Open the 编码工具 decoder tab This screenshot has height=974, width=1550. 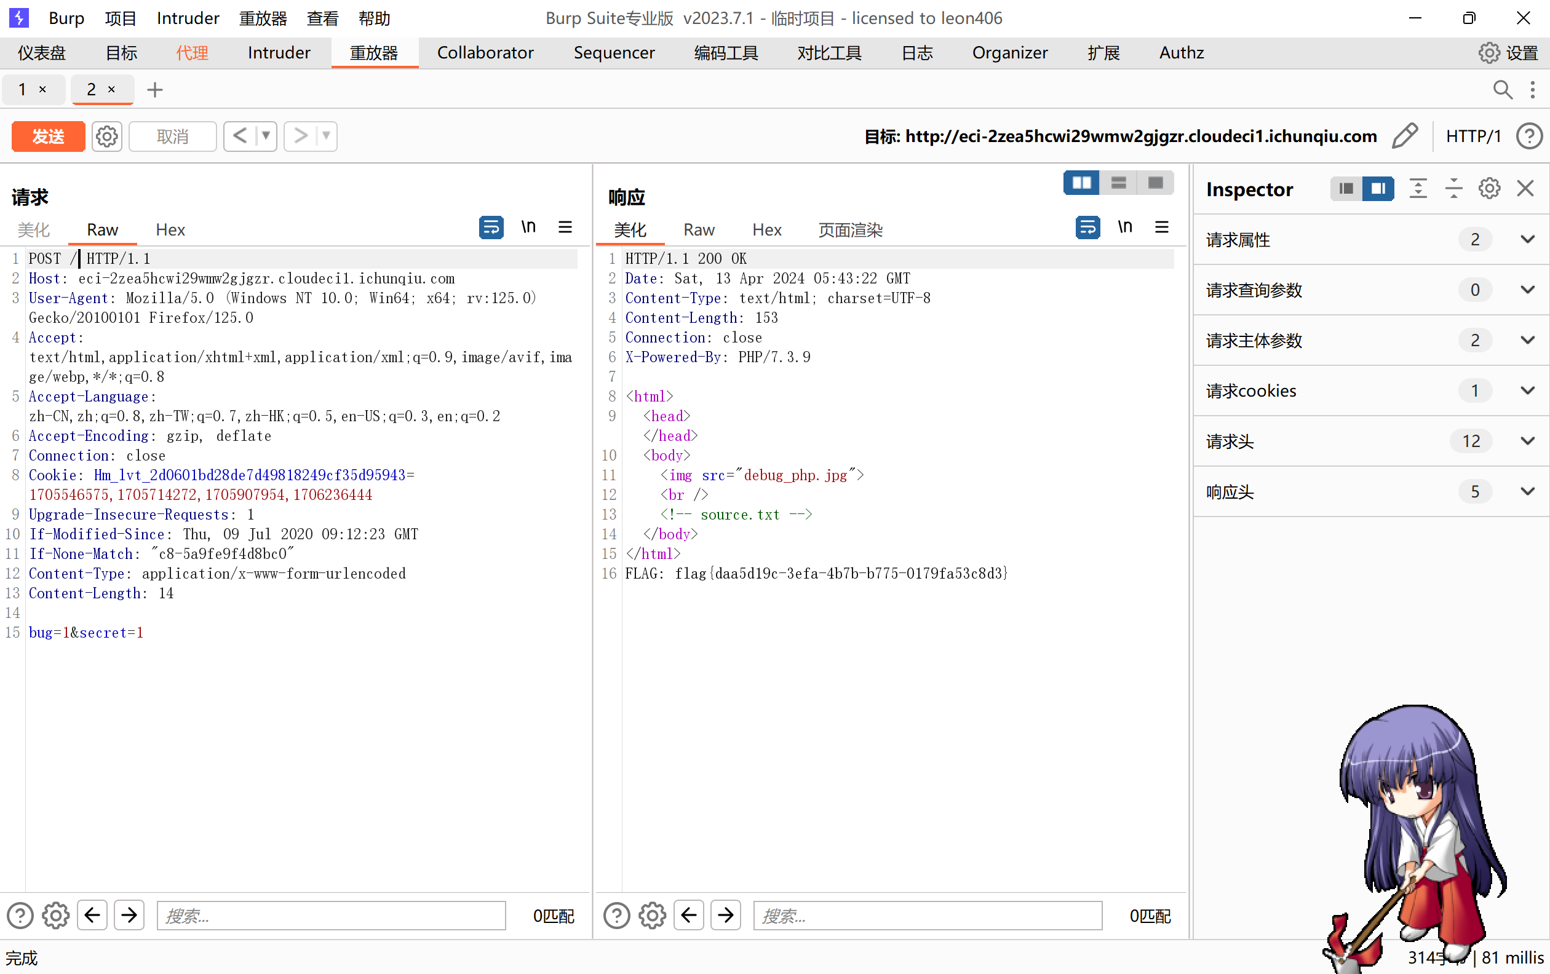tap(726, 53)
